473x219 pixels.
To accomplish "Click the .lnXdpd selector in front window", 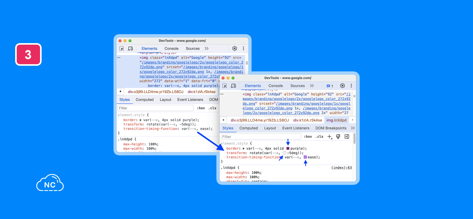I will tap(228, 168).
